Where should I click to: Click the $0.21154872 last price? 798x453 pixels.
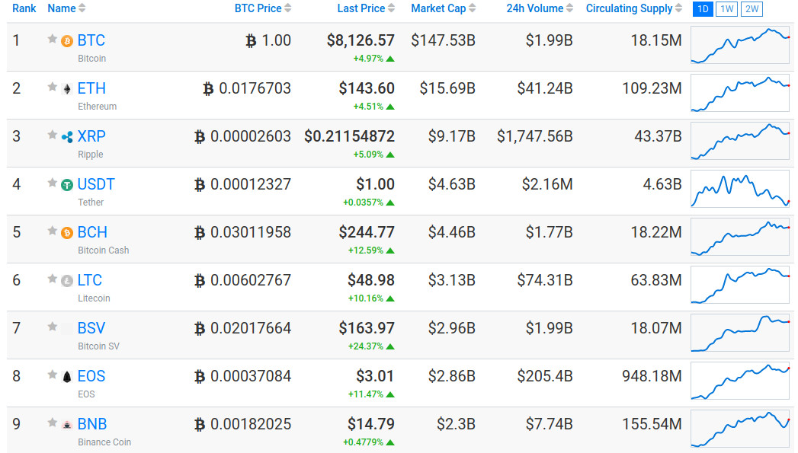[x=350, y=136]
